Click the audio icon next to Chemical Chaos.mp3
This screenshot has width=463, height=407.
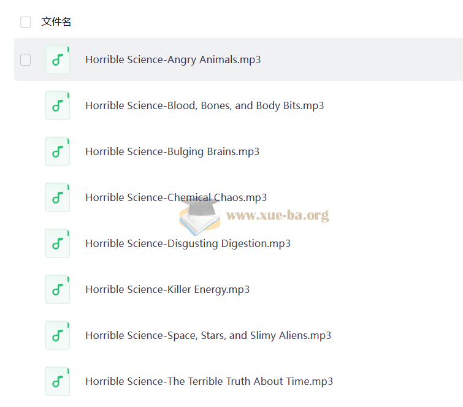tap(58, 197)
